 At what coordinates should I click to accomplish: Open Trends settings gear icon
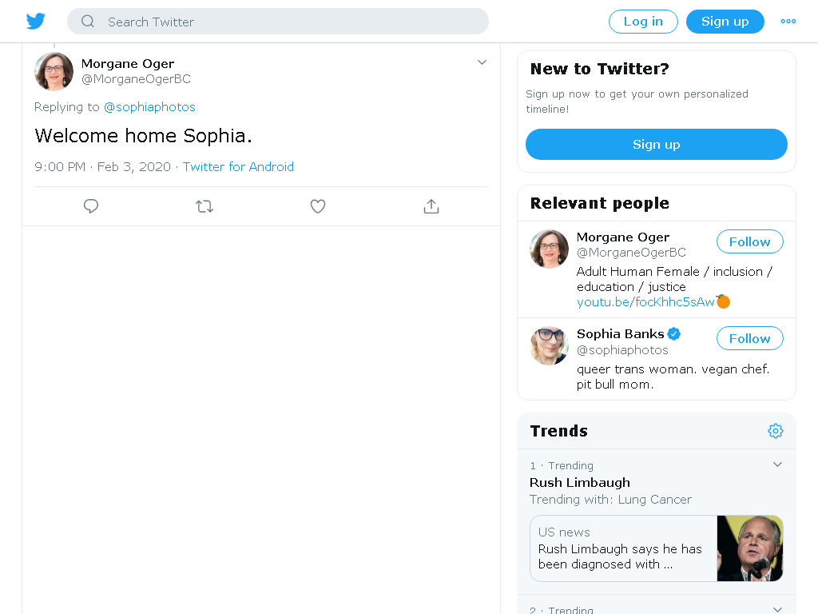tap(775, 431)
